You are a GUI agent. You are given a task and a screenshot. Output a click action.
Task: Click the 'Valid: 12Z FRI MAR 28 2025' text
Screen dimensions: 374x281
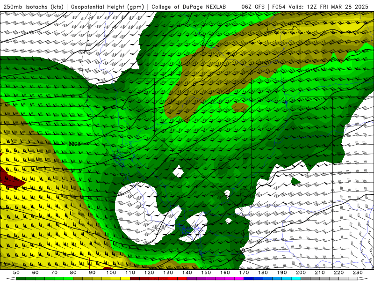tap(329, 7)
